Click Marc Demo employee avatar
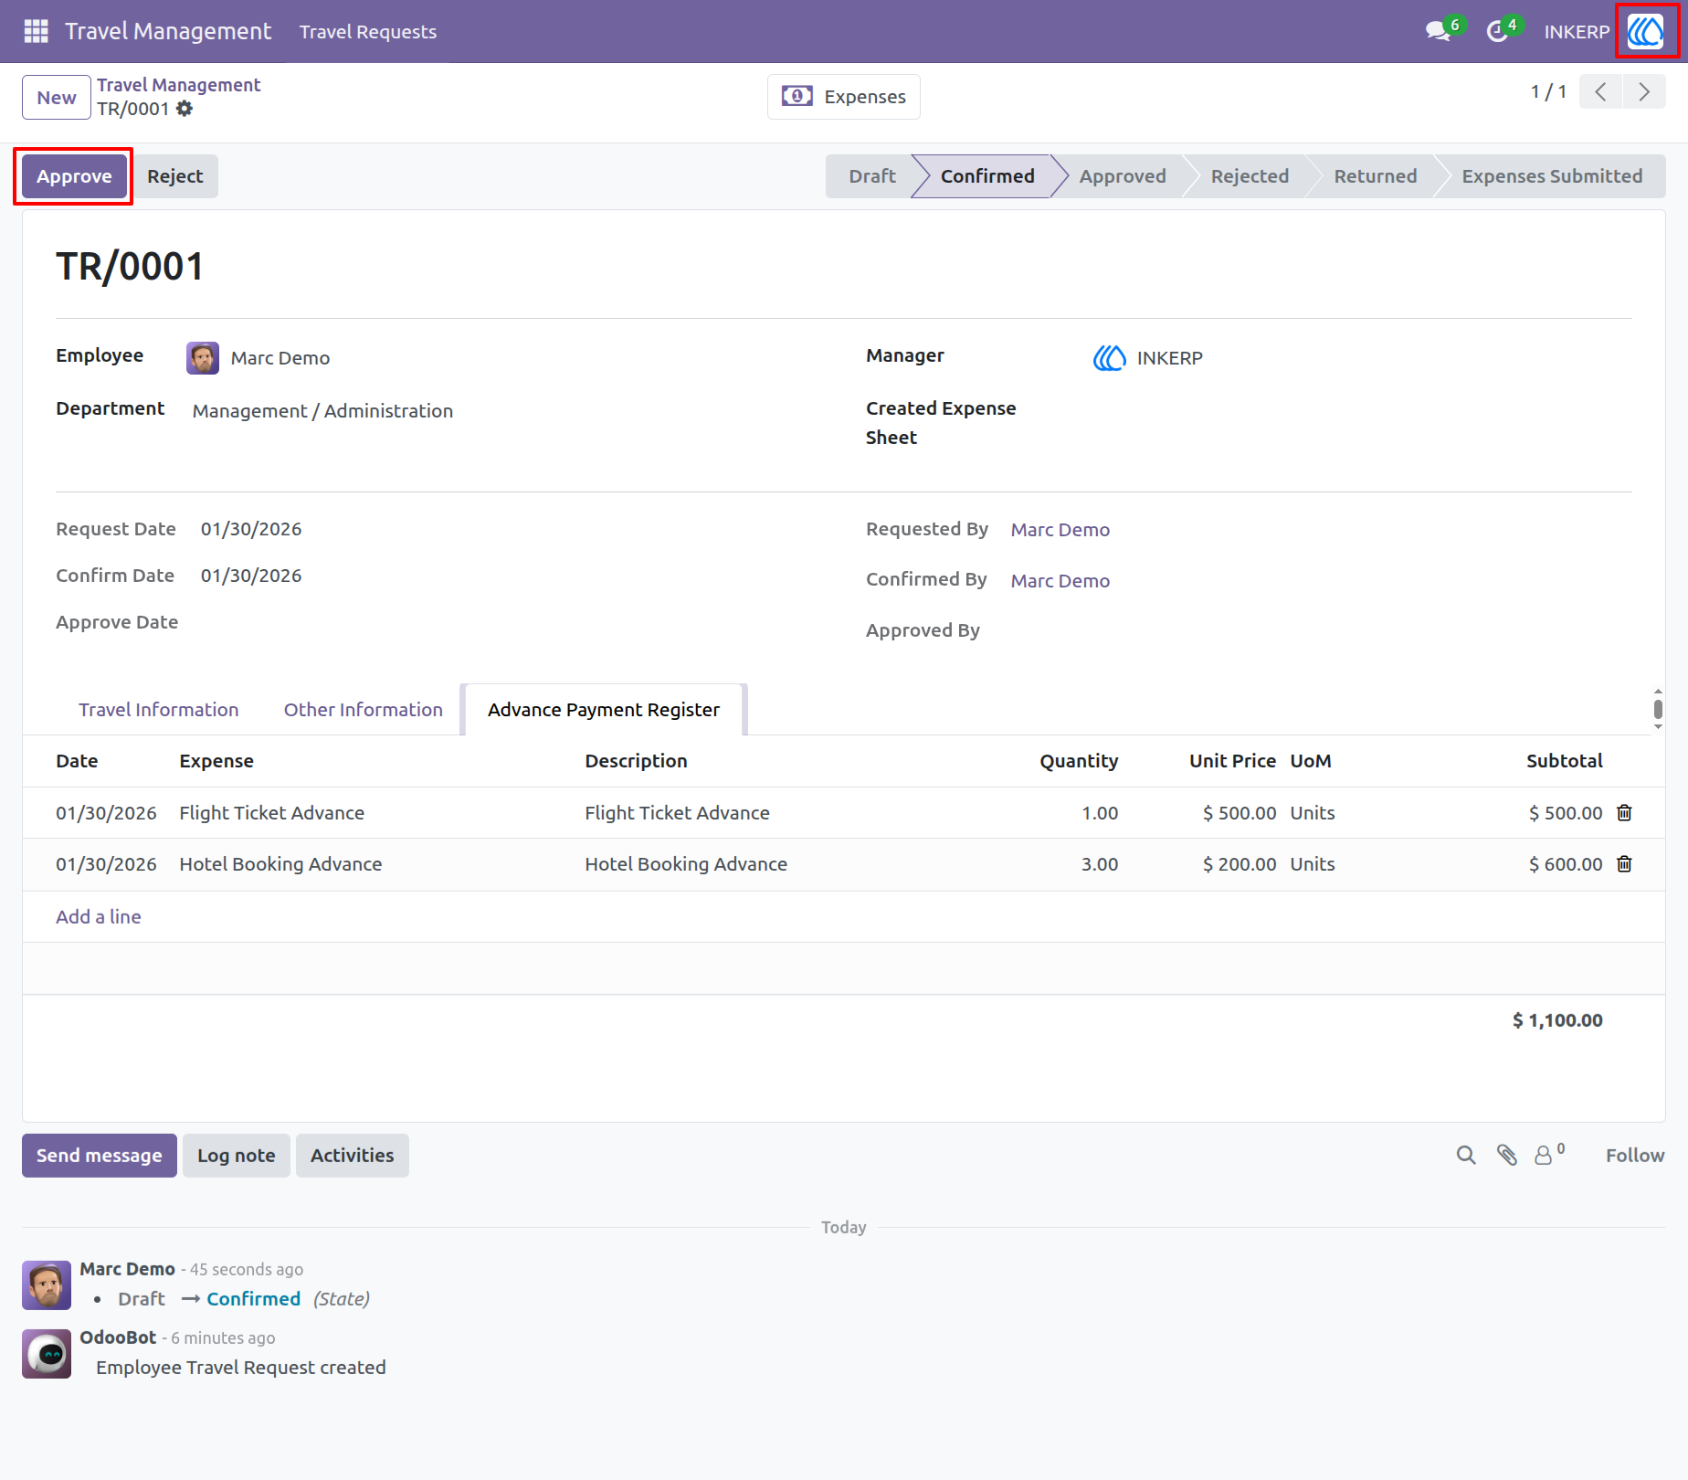Image resolution: width=1688 pixels, height=1480 pixels. [x=203, y=358]
